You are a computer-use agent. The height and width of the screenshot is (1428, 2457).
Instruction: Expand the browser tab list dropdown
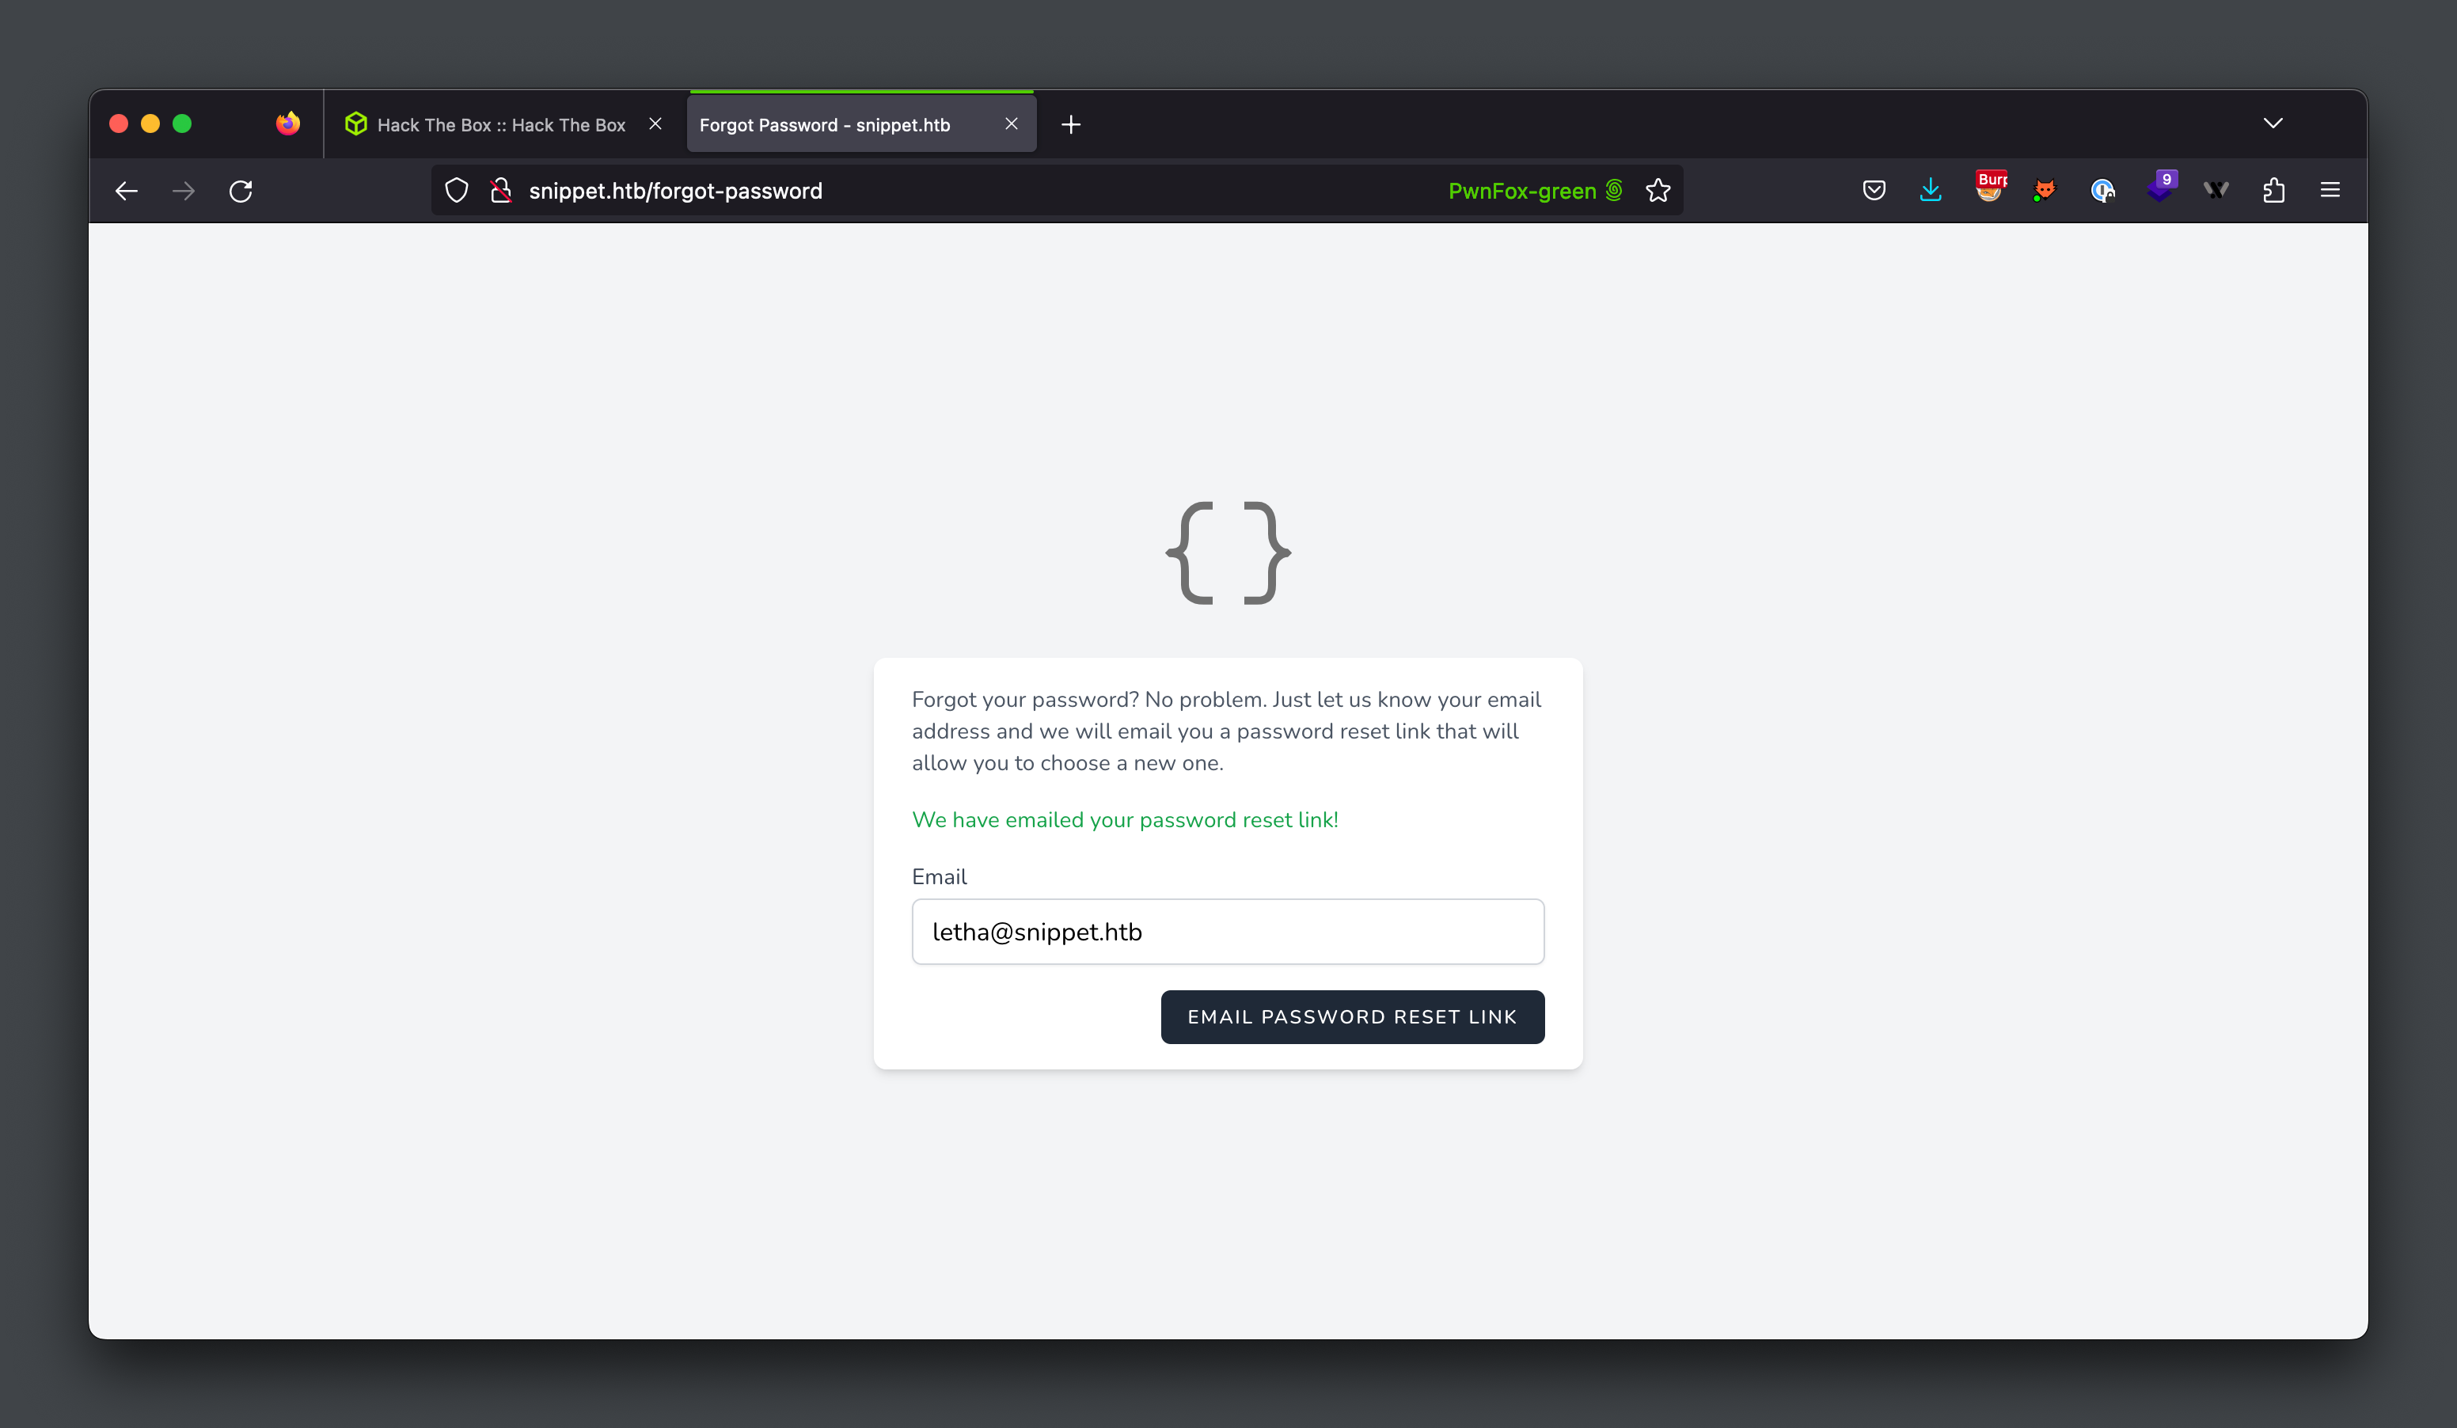tap(2272, 124)
